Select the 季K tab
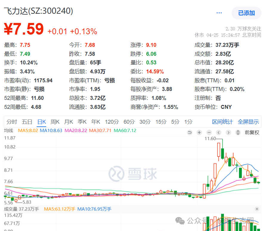262x231 pixels. tap(82, 122)
